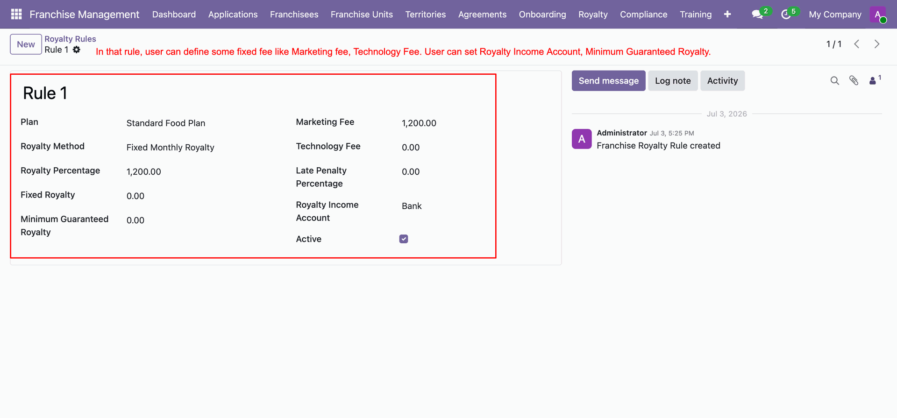The width and height of the screenshot is (897, 418).
Task: Open Franchise Units menu
Action: tap(362, 14)
